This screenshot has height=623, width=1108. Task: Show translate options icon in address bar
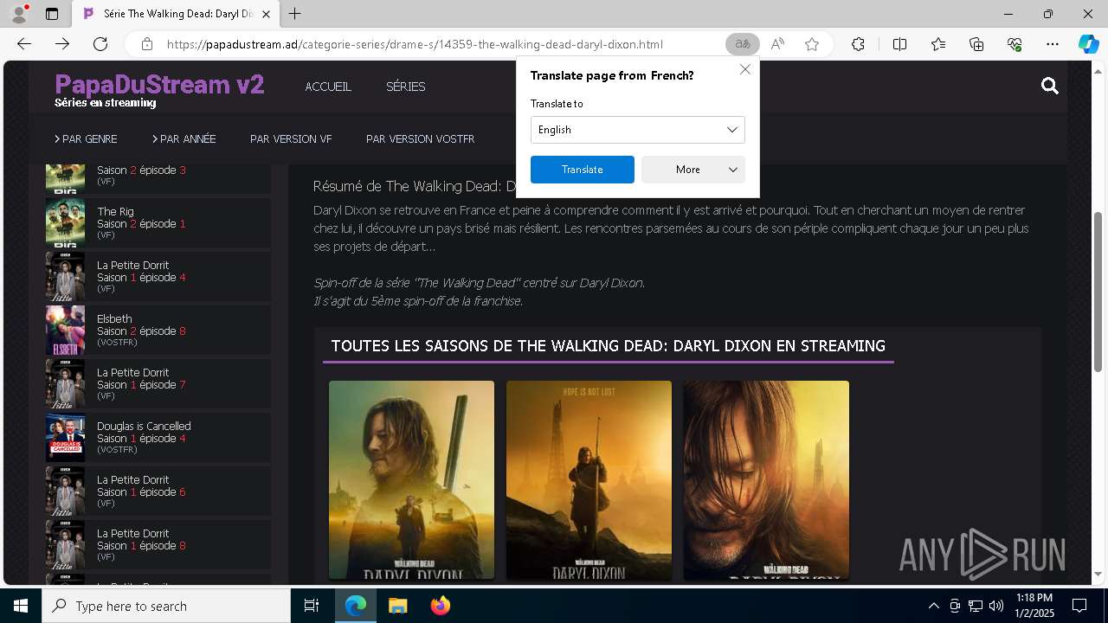tap(742, 44)
